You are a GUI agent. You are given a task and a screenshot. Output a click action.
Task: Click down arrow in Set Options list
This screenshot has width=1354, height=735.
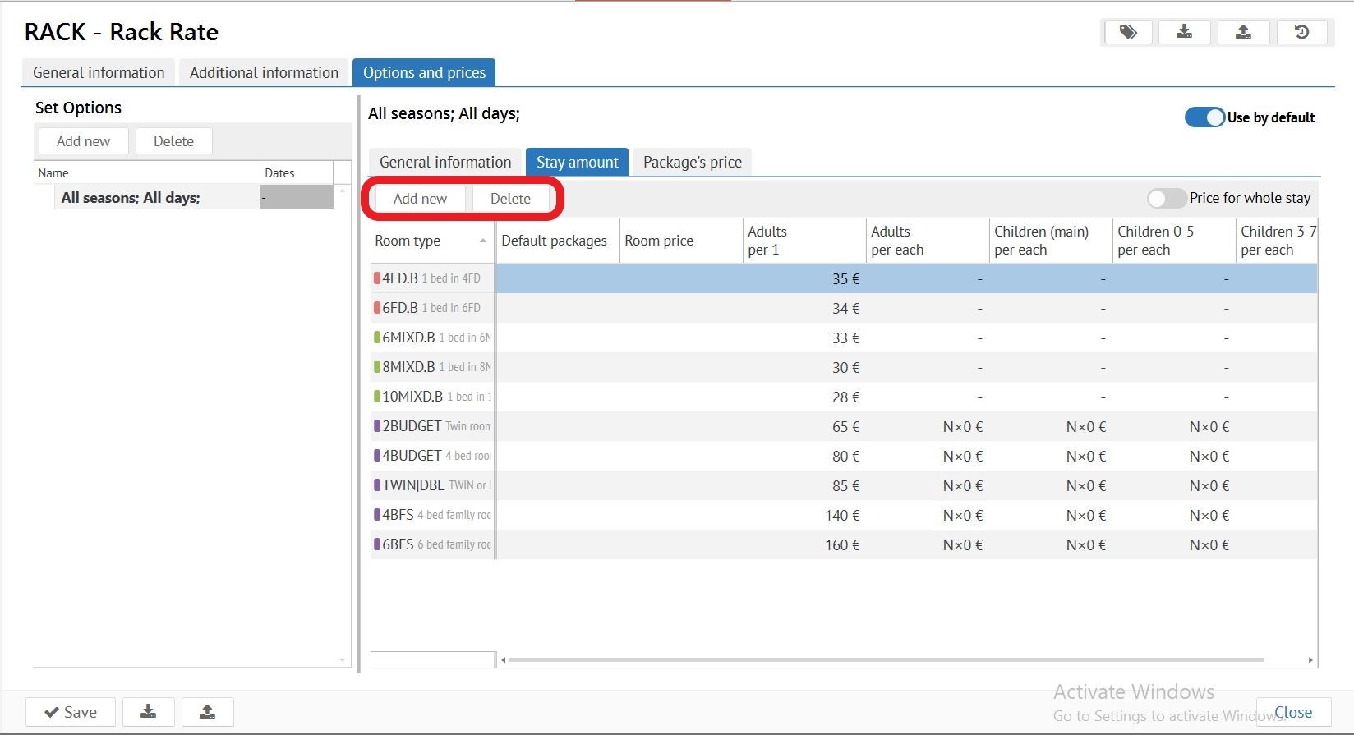pos(343,660)
